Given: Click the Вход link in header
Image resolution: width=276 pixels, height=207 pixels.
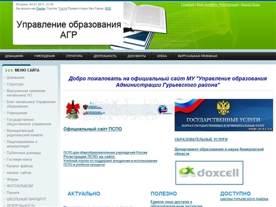Looking at the screenshot, I should coord(256,4).
